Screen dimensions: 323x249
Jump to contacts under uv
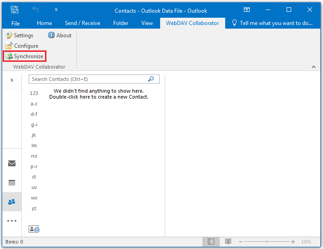pos(34,188)
